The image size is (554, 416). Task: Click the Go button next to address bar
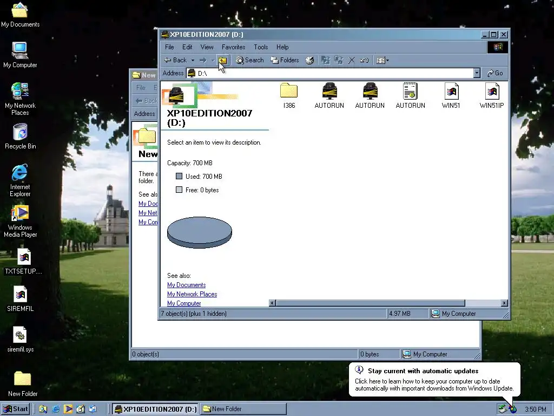tap(495, 73)
